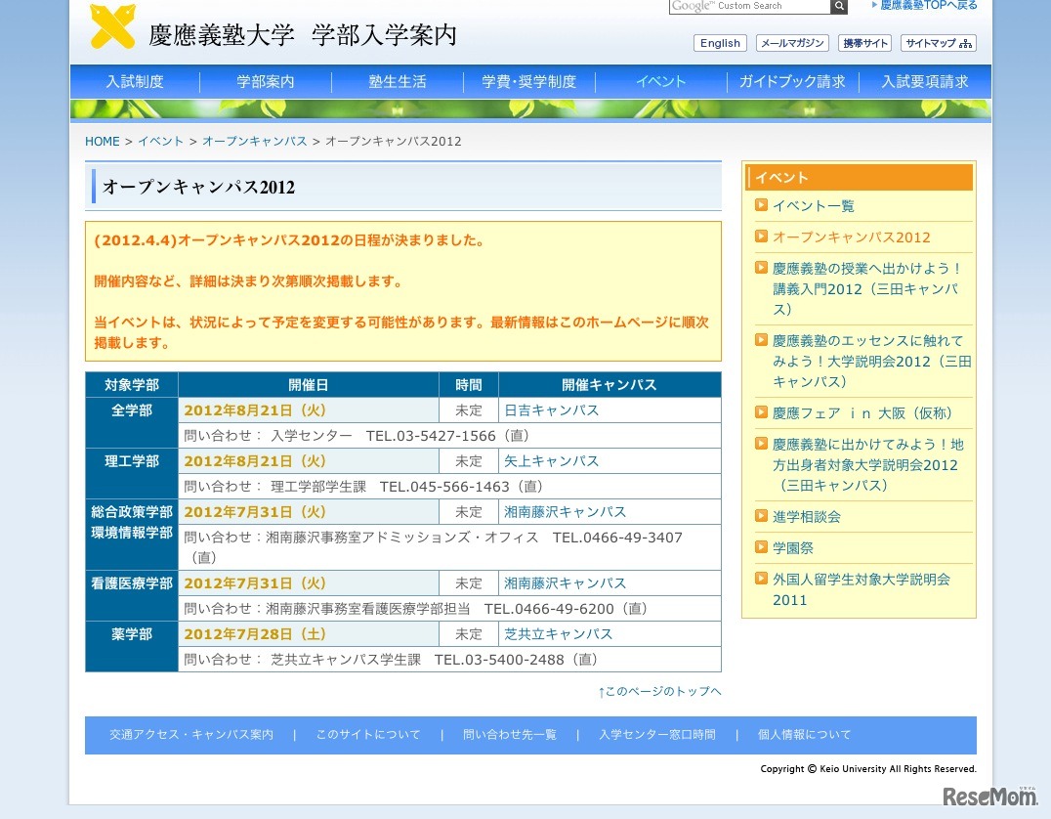Open the 塾生生活 menu
Screen dimensions: 1051x819
(398, 82)
